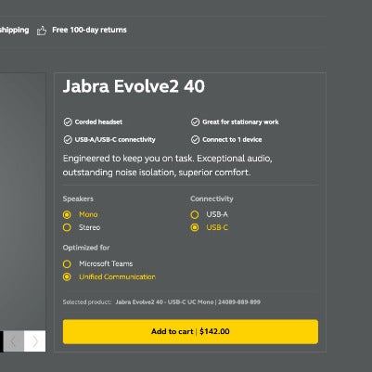Go to next image with right chevron
Viewport: 372px width, 372px height.
tap(35, 341)
